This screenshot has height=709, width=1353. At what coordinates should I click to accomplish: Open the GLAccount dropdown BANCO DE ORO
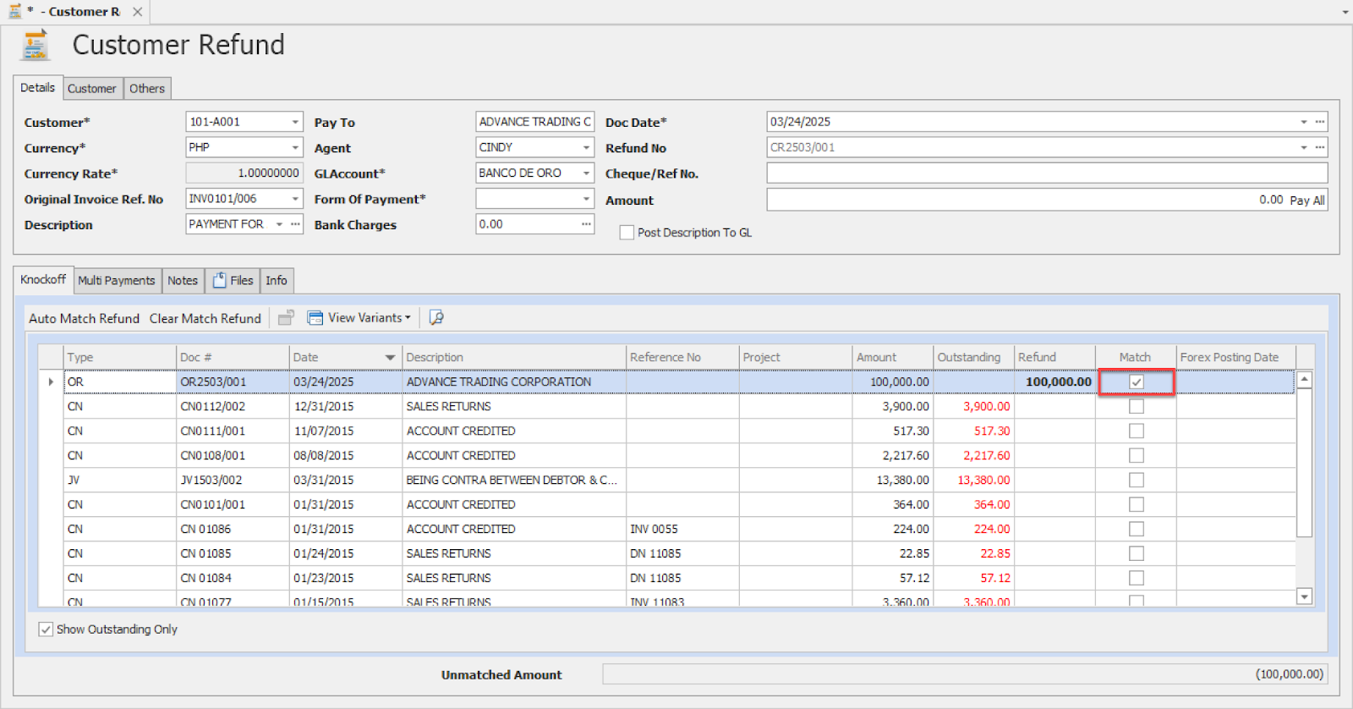coord(586,173)
